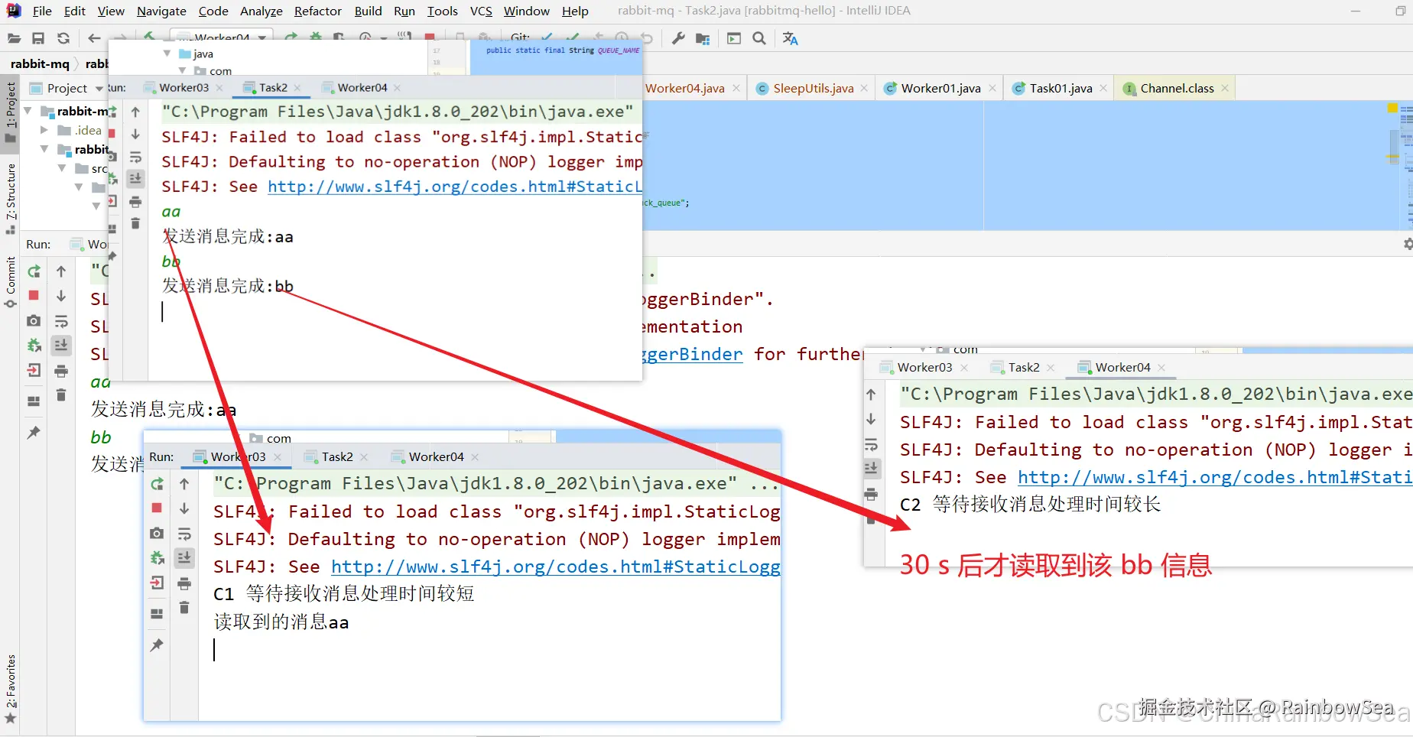Click the Search Everywhere magnifier icon
This screenshot has height=737, width=1413.
point(759,38)
